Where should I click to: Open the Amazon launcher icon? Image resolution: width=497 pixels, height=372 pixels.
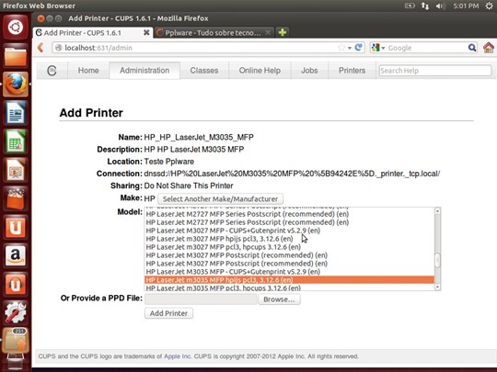coord(16,255)
